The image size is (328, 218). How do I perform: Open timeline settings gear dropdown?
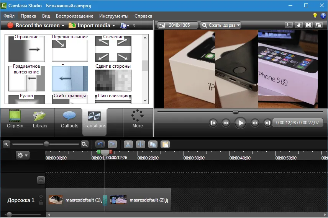(x=22, y=155)
